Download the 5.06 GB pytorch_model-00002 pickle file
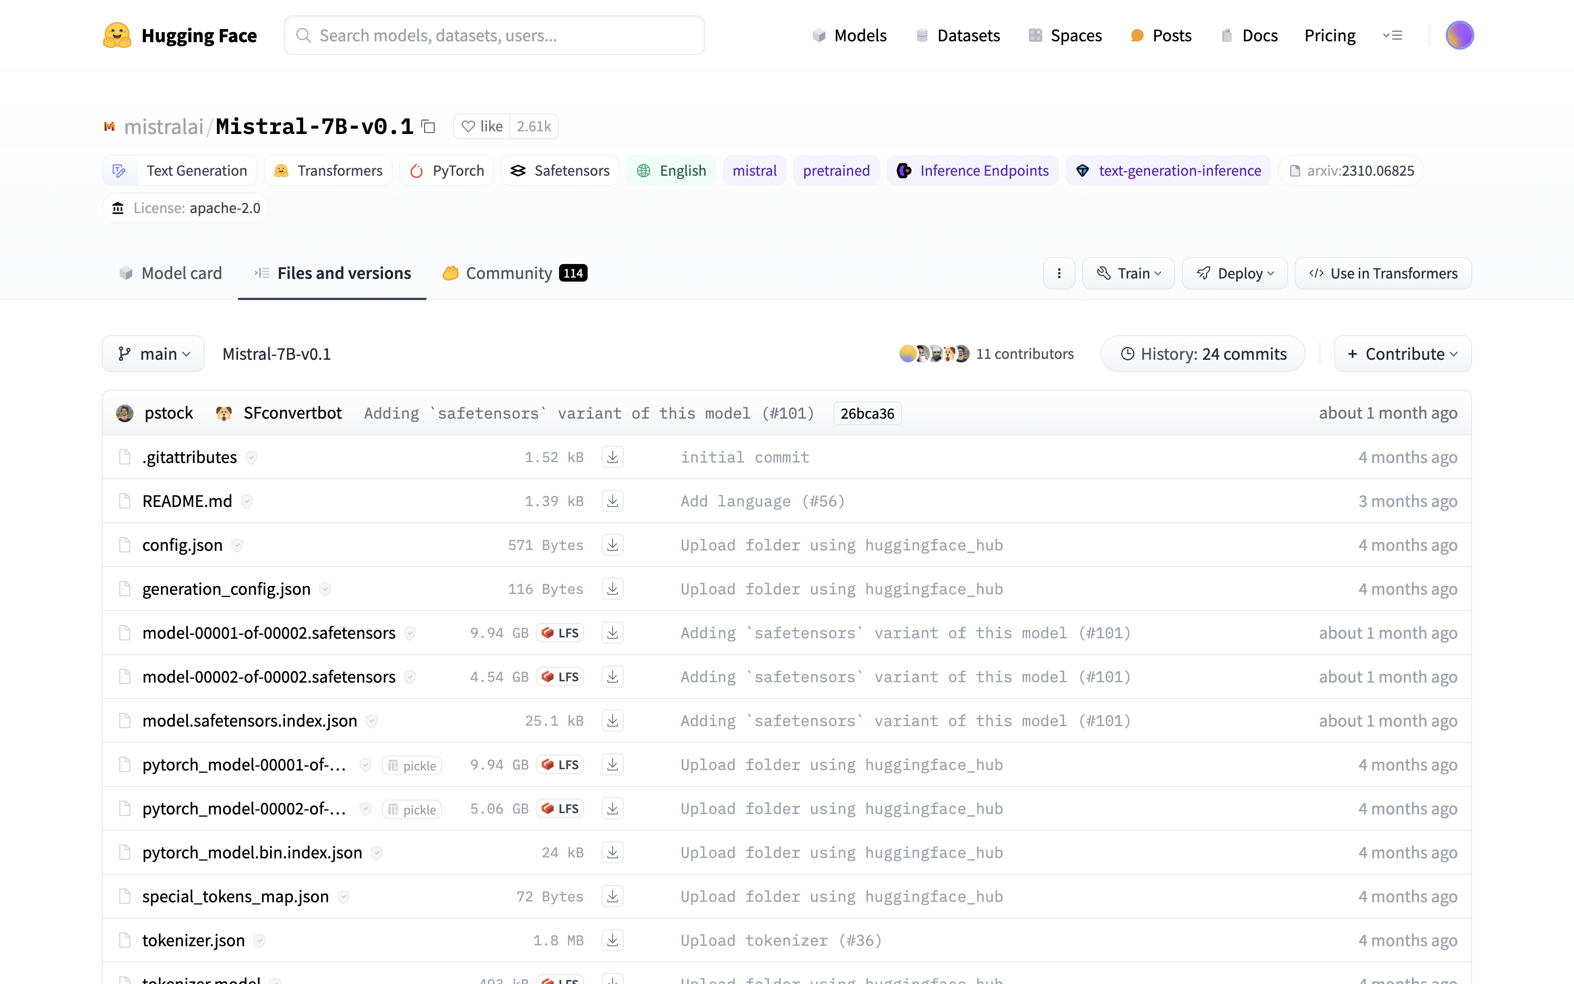Image resolution: width=1574 pixels, height=984 pixels. (612, 808)
